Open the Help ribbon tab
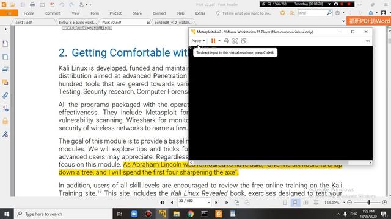This screenshot has width=391, height=219. pyautogui.click(x=181, y=13)
